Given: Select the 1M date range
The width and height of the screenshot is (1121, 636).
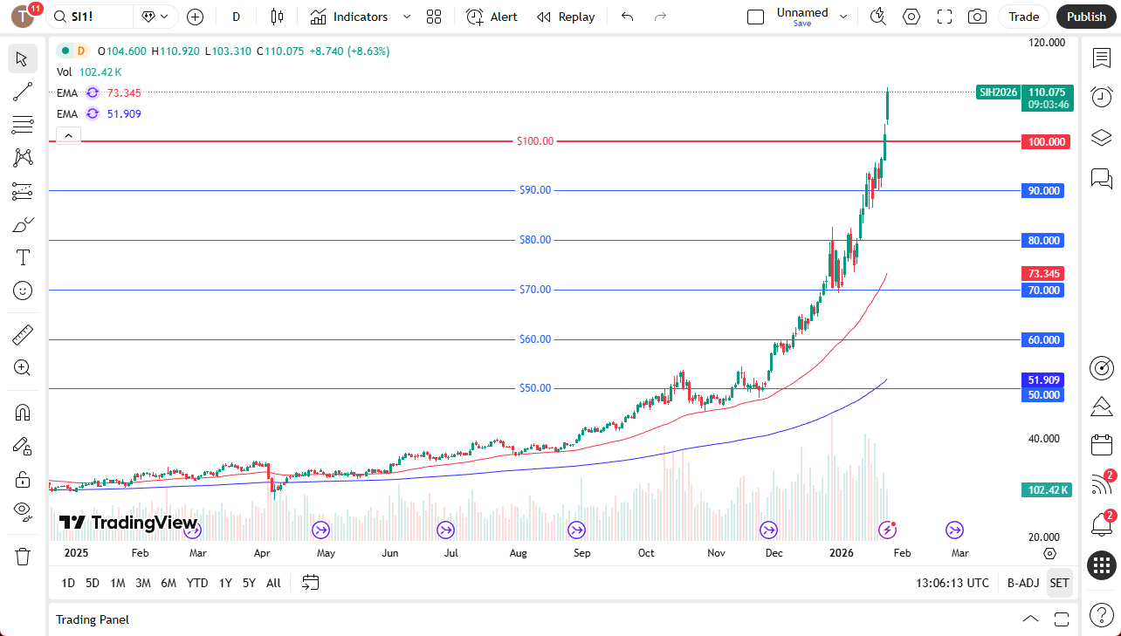Looking at the screenshot, I should click(118, 583).
